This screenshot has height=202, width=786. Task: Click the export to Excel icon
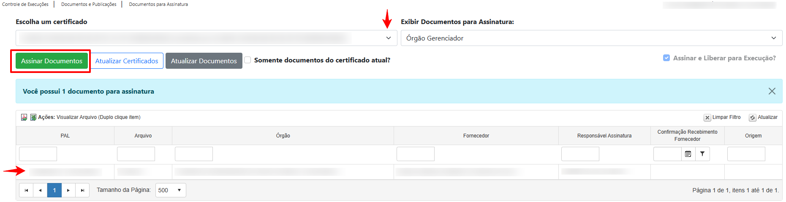point(33,117)
